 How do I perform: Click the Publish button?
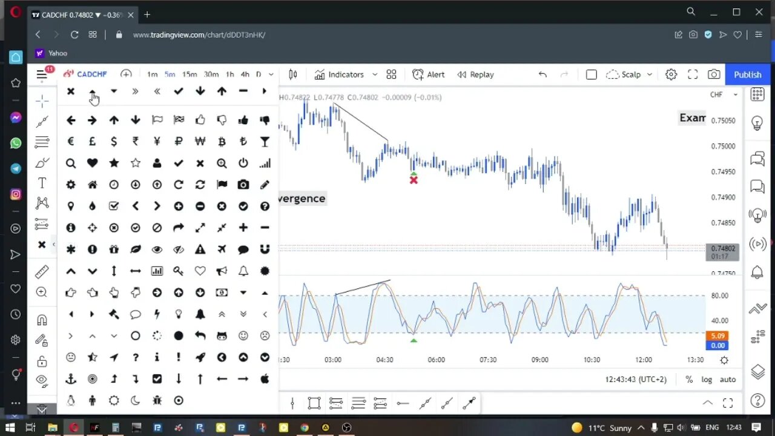pos(748,74)
